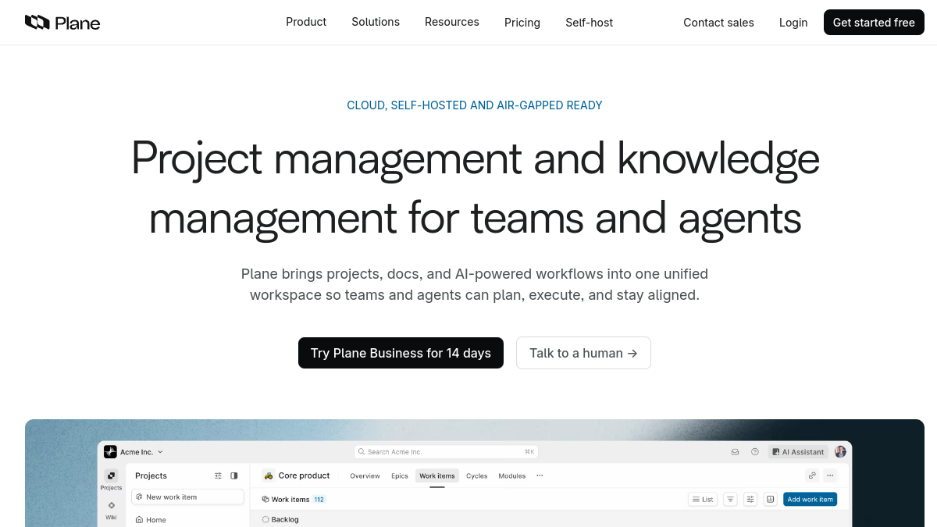Click the Core product tractor icon
This screenshot has height=527, width=937.
(269, 475)
